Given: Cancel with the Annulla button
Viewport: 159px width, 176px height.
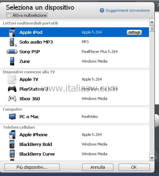Looking at the screenshot, I should [x=98, y=167].
